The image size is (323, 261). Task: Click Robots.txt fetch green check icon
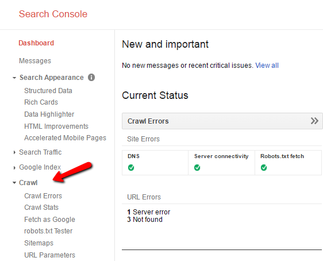tap(264, 168)
